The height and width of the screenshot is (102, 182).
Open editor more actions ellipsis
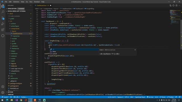point(179,5)
